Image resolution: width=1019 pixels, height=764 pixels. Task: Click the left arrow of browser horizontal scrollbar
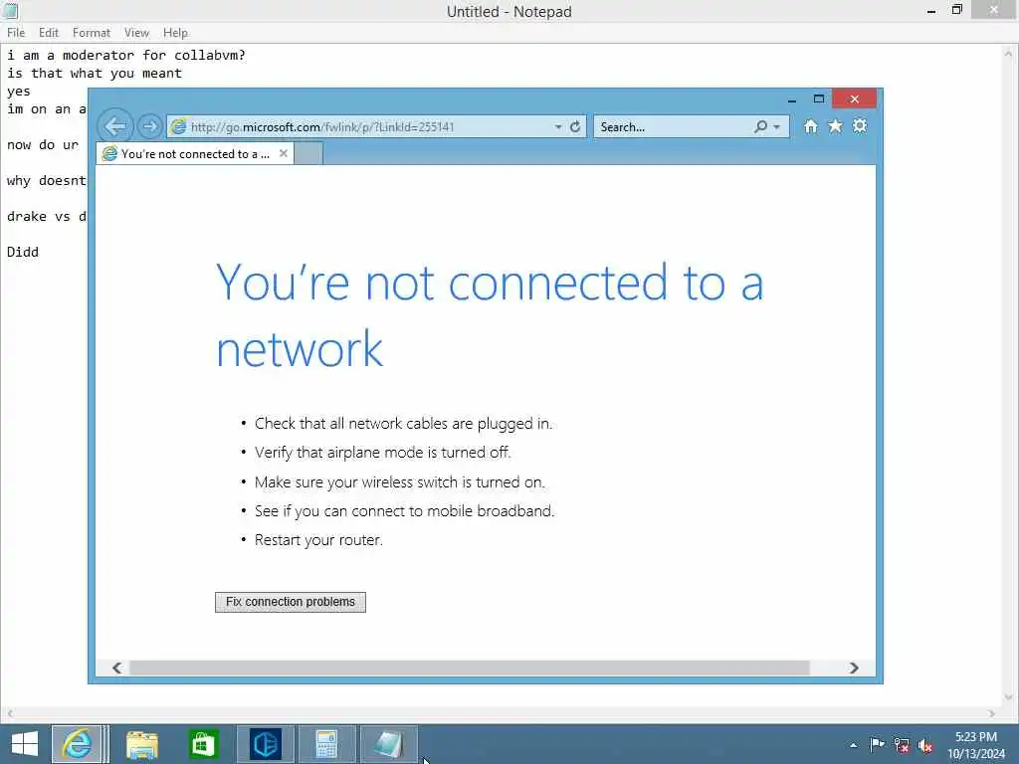[117, 668]
